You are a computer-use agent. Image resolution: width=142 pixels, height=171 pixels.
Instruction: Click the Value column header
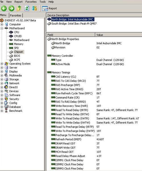[x=118, y=35]
